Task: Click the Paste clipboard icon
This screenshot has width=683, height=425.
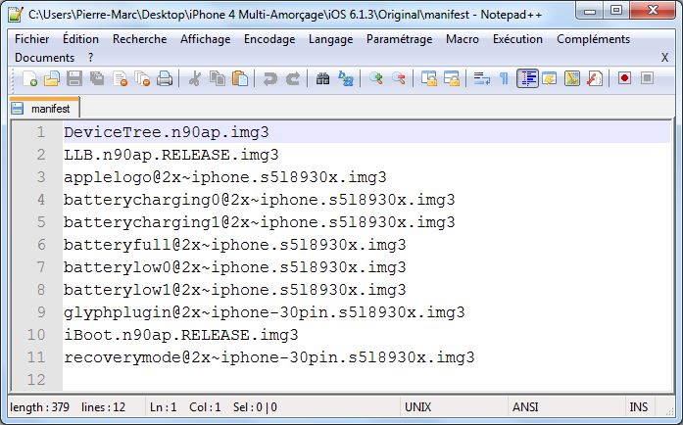Action: [240, 78]
